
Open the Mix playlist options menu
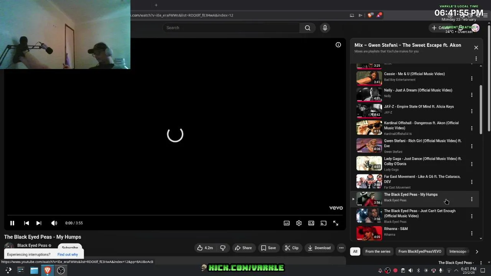click(476, 59)
